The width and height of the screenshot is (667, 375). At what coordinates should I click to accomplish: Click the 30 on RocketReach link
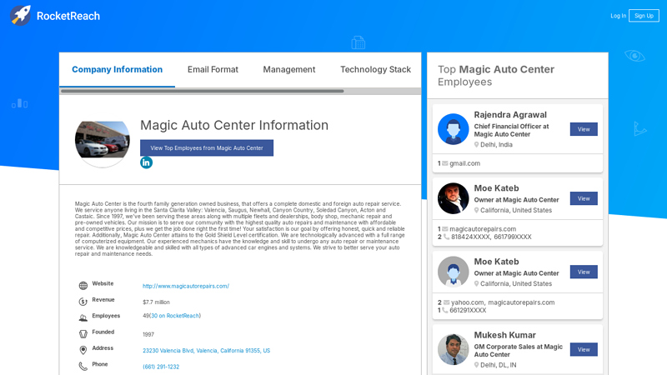coord(175,316)
